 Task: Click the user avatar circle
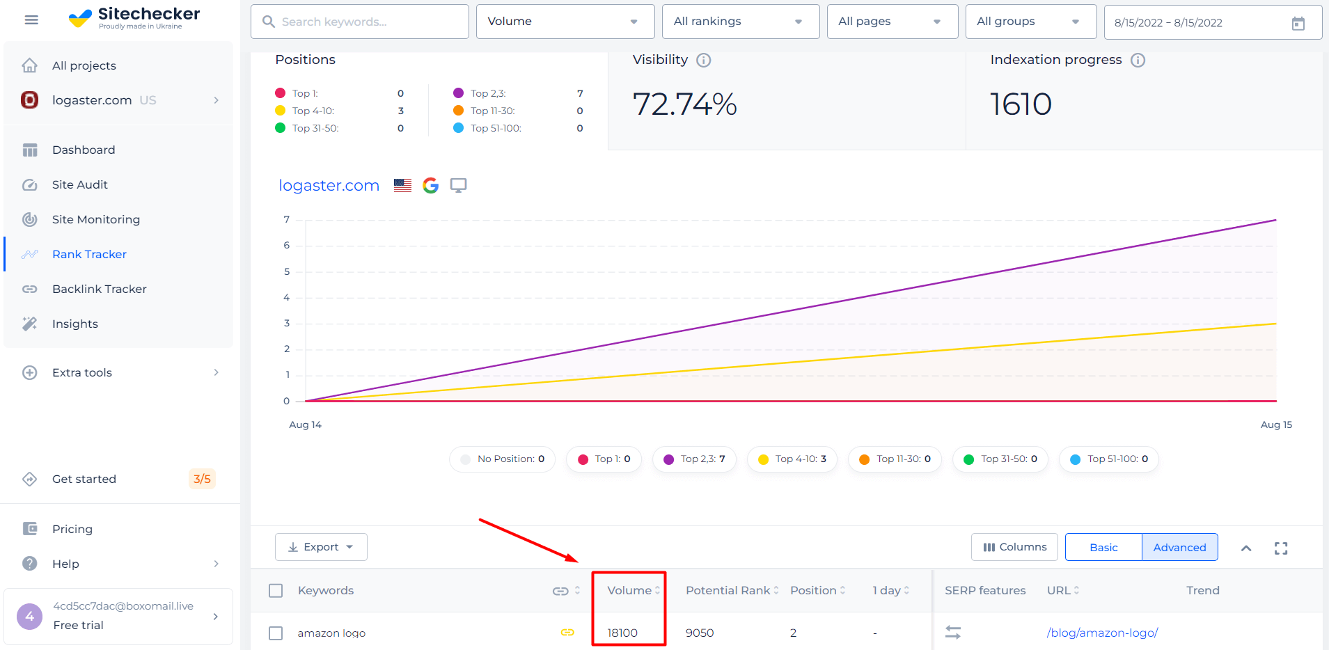(x=29, y=616)
